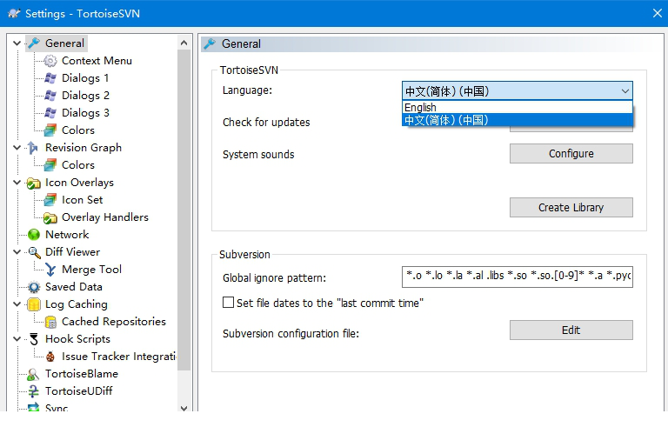Click the Context Menu gear icon
668x427 pixels.
(x=50, y=61)
